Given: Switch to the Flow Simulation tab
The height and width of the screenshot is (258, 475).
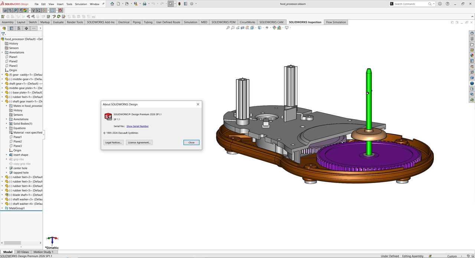Looking at the screenshot, I should coord(336,22).
